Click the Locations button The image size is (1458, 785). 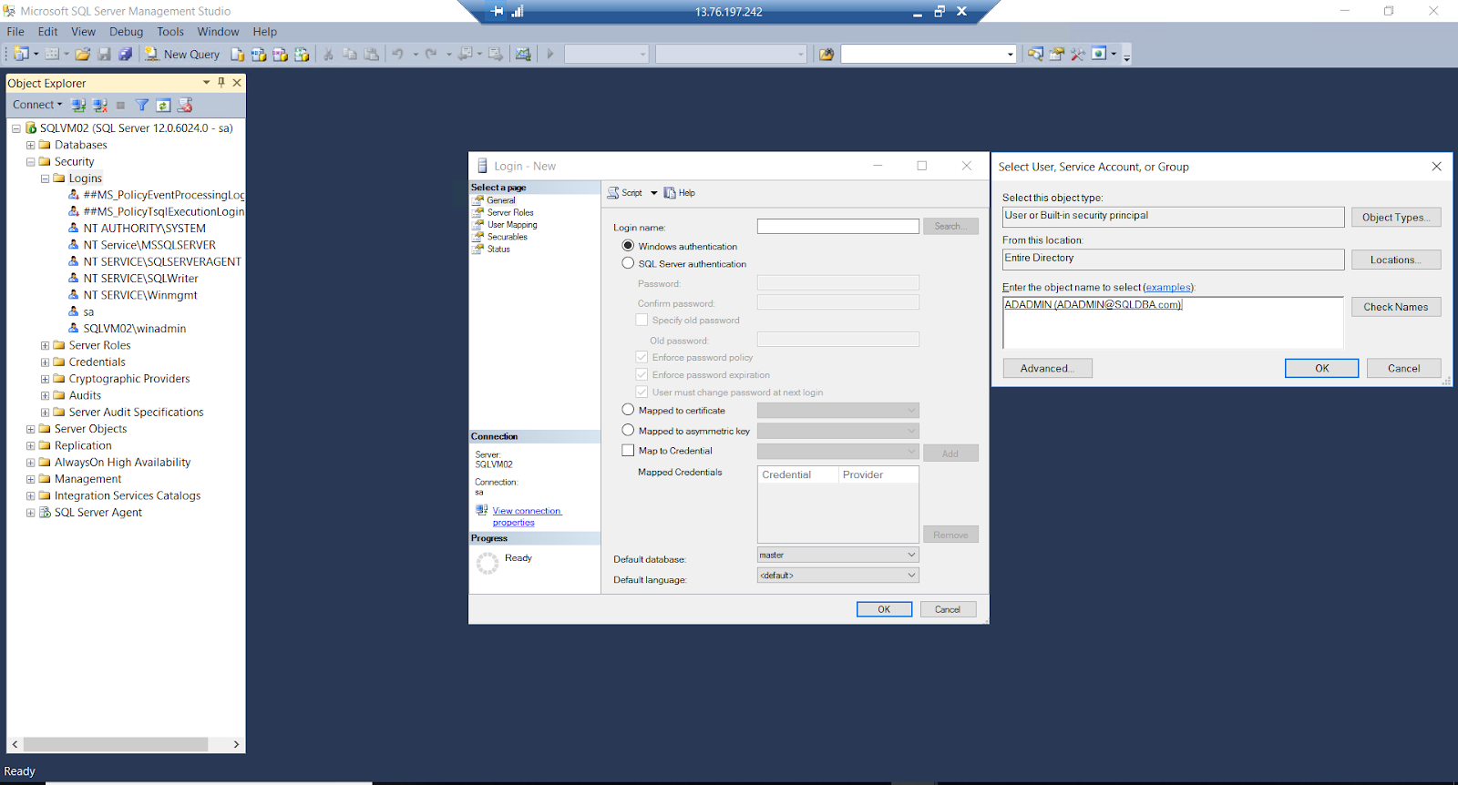[x=1395, y=260]
